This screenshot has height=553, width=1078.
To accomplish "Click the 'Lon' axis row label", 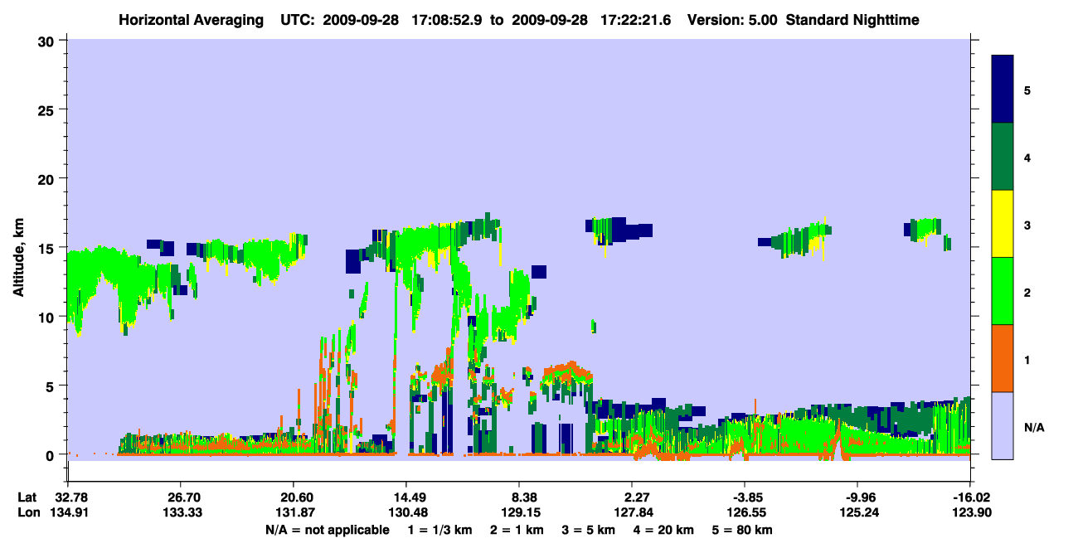I will 27,513.
